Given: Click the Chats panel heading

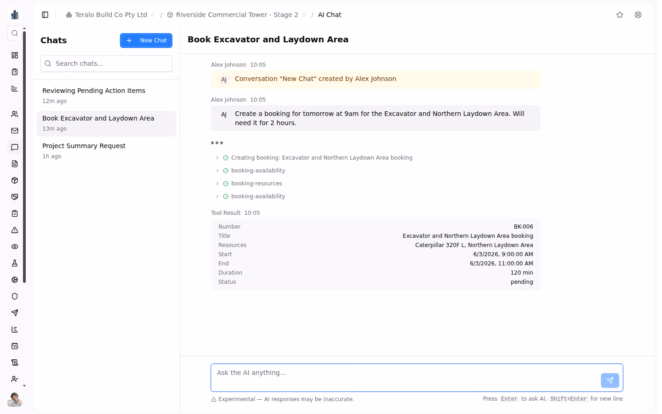Looking at the screenshot, I should click(54, 40).
